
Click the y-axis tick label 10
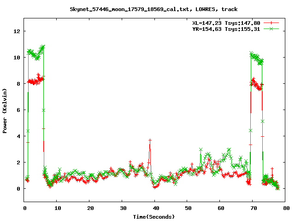(17, 58)
